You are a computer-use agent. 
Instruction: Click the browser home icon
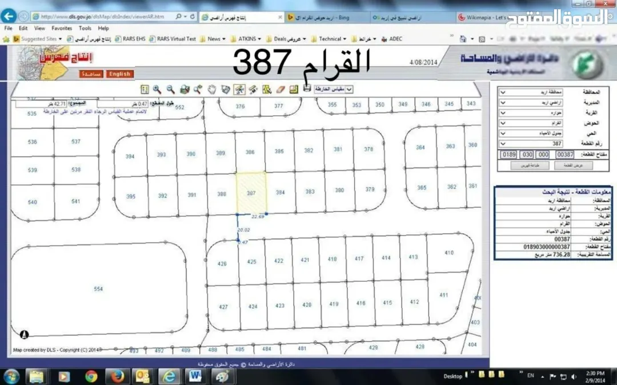463,39
